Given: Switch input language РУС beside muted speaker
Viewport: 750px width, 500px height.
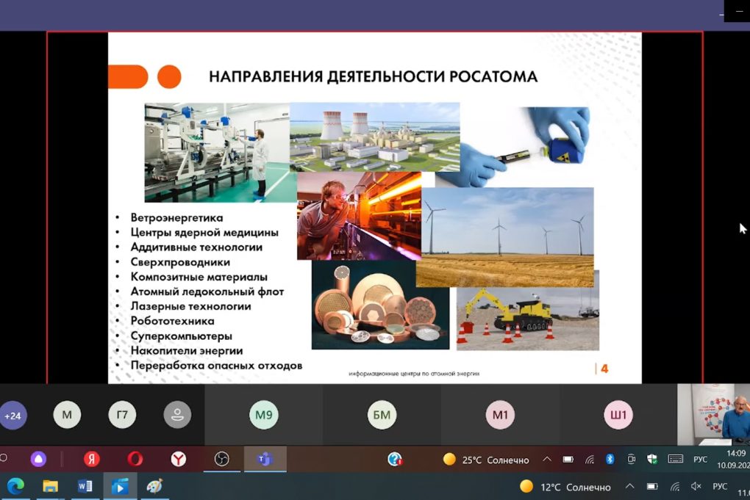Looking at the screenshot, I should click(720, 487).
